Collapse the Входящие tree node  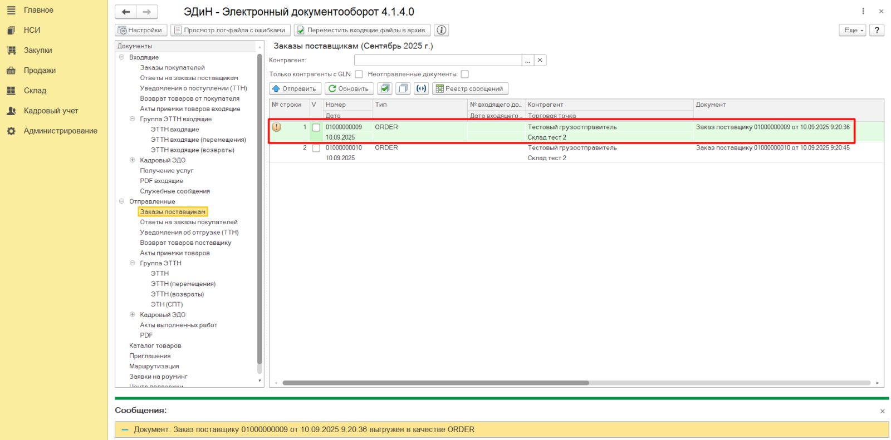(x=121, y=57)
